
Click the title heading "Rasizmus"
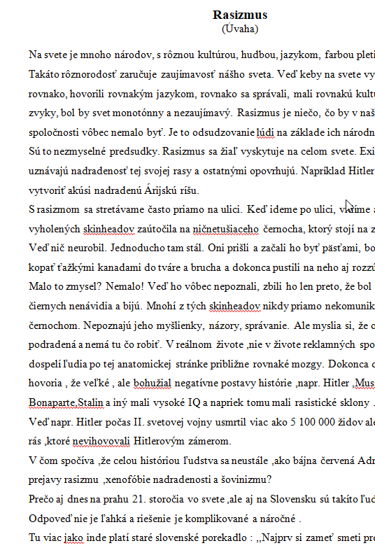click(240, 15)
